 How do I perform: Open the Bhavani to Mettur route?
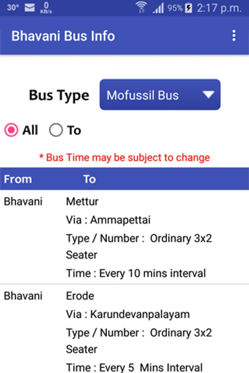[124, 237]
